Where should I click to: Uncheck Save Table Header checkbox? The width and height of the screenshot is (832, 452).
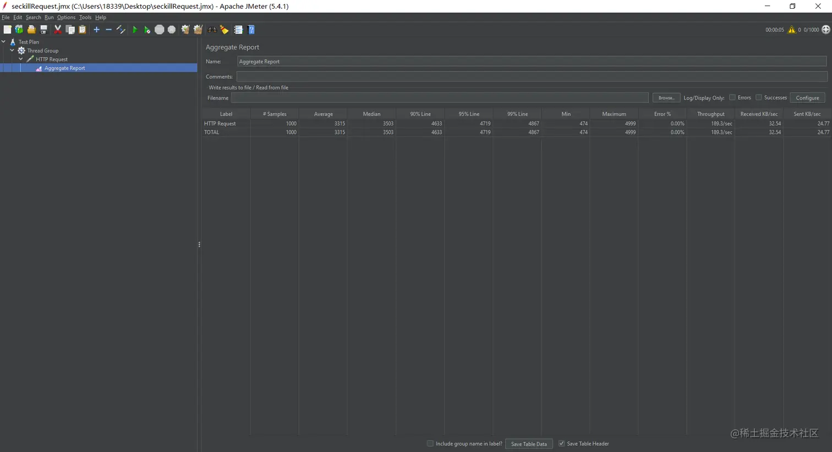coord(562,443)
